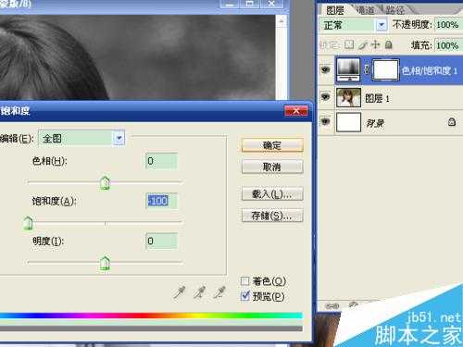Image resolution: width=463 pixels, height=347 pixels.
Task: Select the hue/saturation adjustment layer thumbnail
Action: [x=348, y=69]
